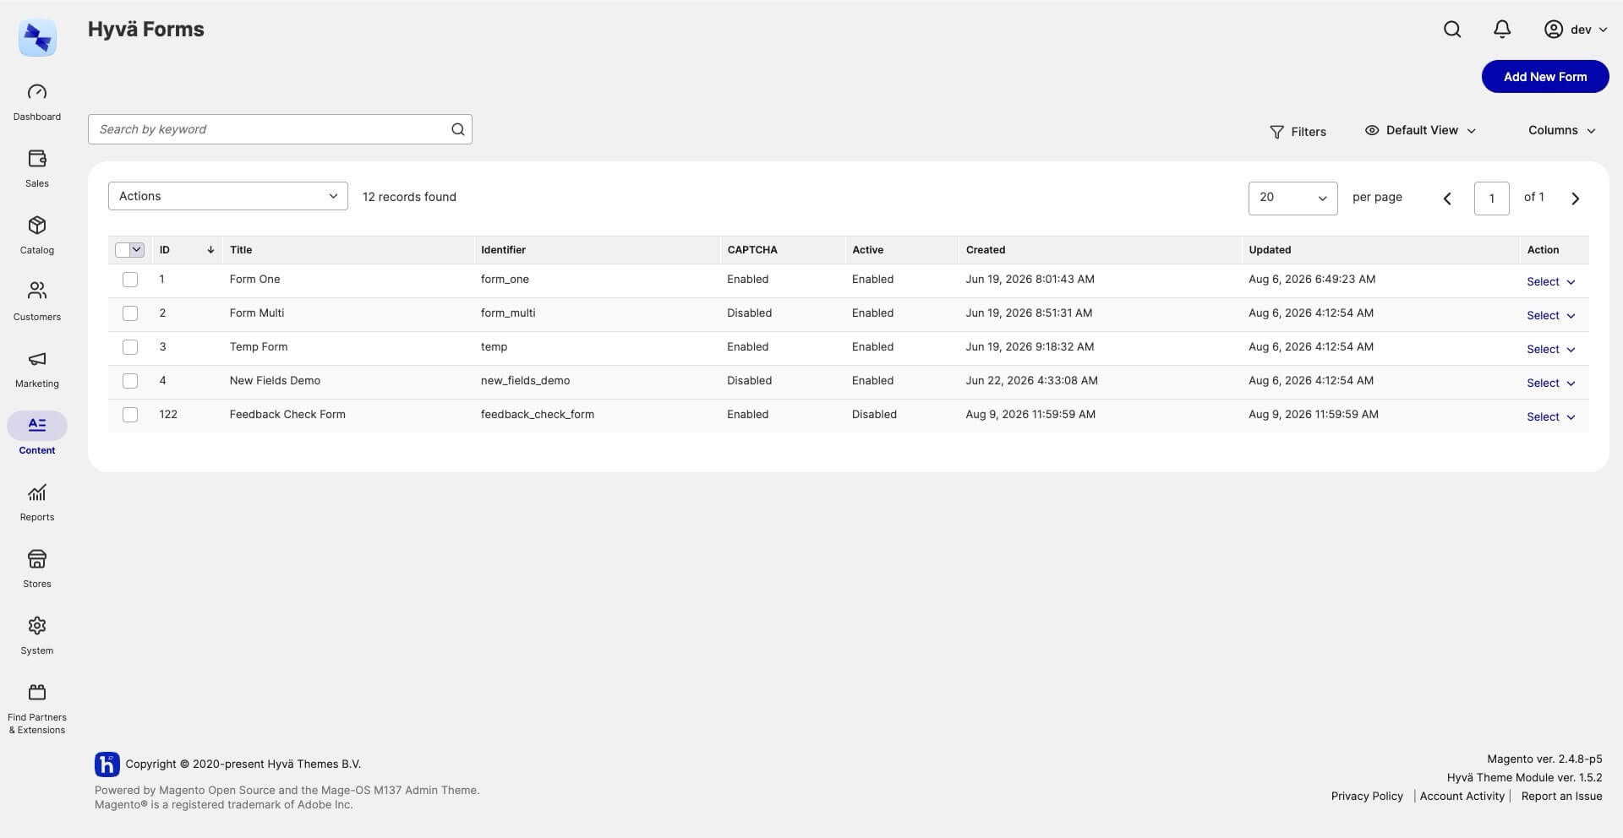Click the Hyvä logo in the footer
This screenshot has height=838, width=1623.
[x=107, y=765]
